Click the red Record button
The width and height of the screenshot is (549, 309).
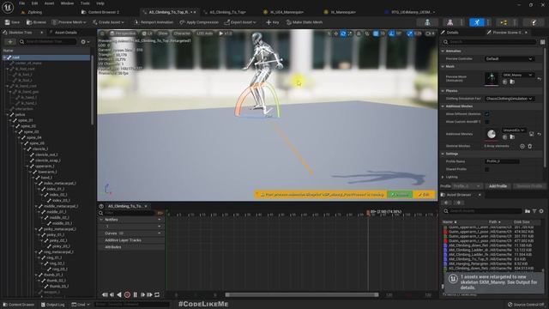click(127, 295)
